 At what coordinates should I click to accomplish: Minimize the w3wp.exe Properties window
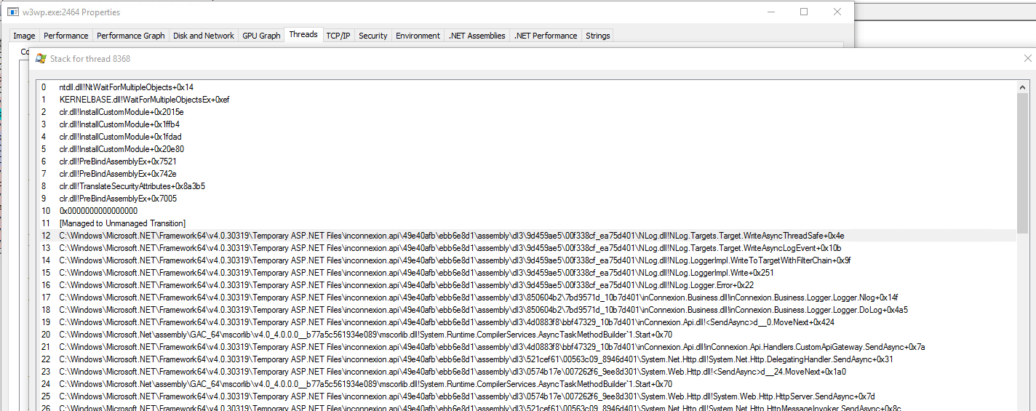pos(770,12)
